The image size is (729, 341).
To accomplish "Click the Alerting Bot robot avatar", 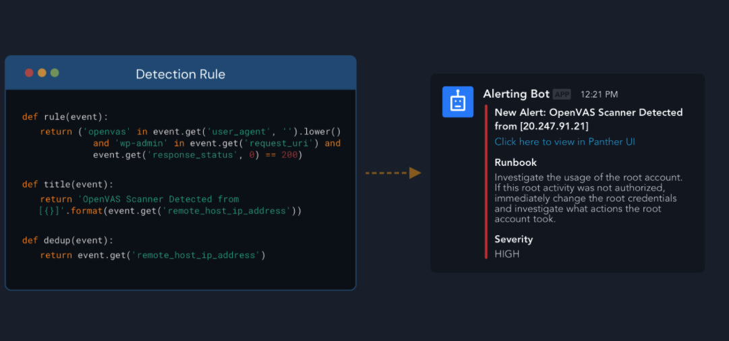I will coord(458,102).
